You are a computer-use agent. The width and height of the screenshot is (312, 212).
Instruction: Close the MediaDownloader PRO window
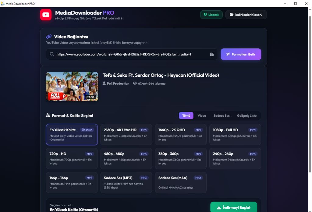(306, 4)
